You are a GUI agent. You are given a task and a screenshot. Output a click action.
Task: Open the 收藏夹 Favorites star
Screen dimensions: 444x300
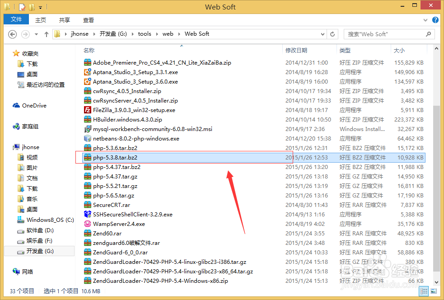[16, 53]
